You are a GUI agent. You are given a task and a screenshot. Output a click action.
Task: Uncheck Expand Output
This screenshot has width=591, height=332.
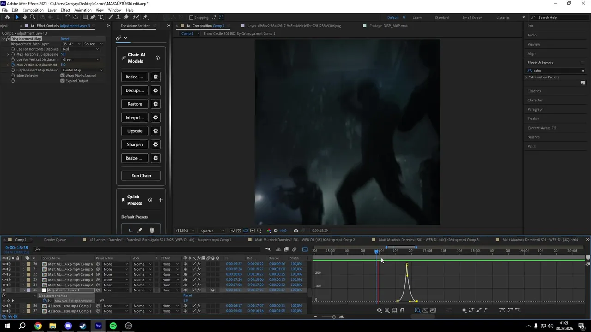[62, 81]
